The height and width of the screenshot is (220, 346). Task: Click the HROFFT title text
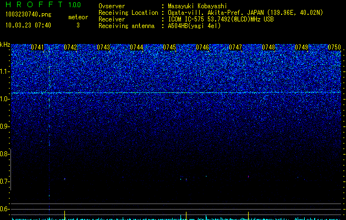[x=34, y=4]
